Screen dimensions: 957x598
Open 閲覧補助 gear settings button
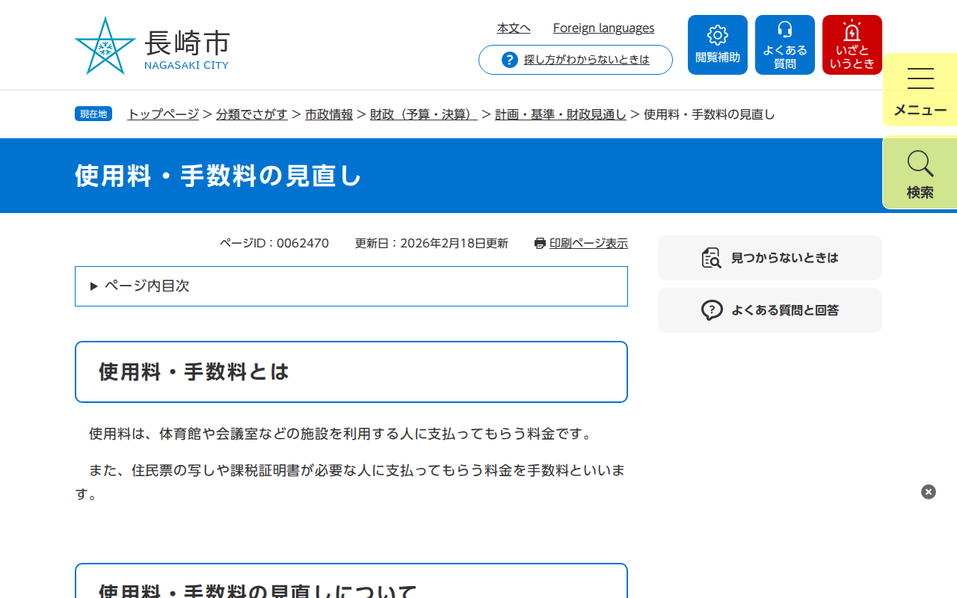[x=718, y=45]
